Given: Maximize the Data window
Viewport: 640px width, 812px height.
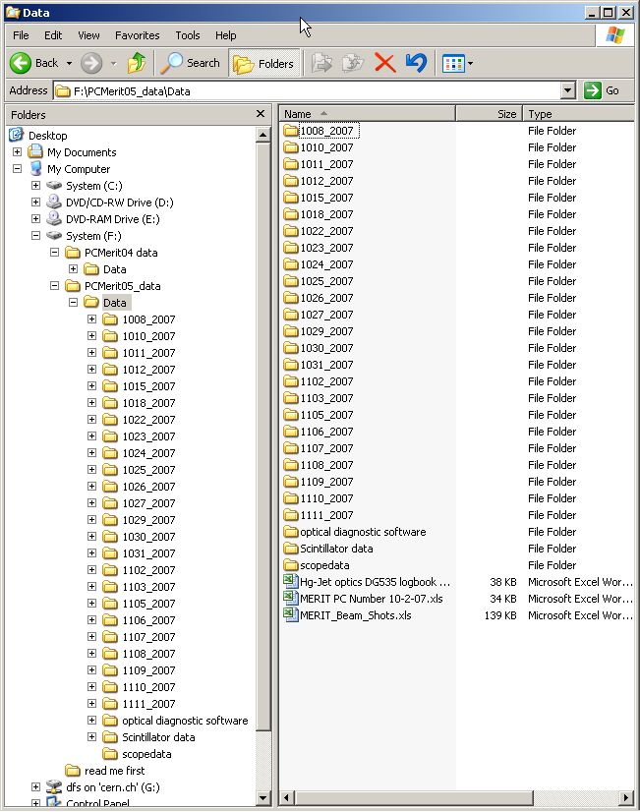Looking at the screenshot, I should click(x=609, y=12).
